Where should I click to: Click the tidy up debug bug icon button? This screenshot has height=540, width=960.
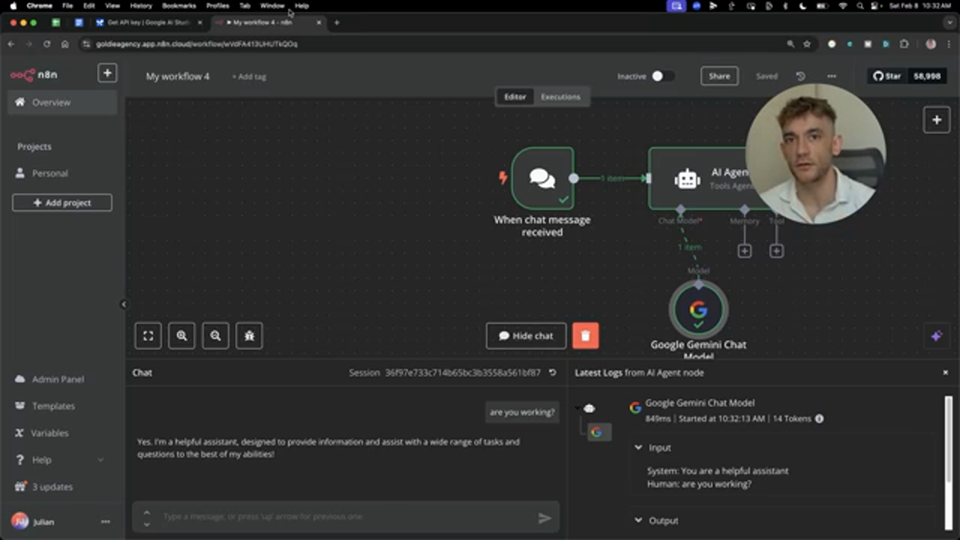point(249,336)
